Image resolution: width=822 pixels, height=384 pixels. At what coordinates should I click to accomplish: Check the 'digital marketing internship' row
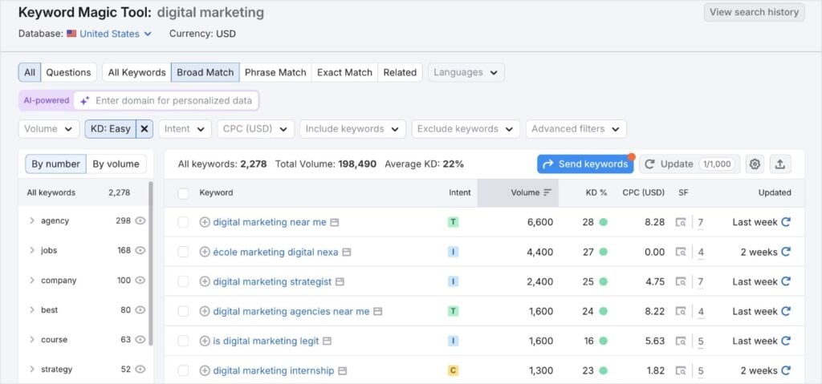pos(183,371)
